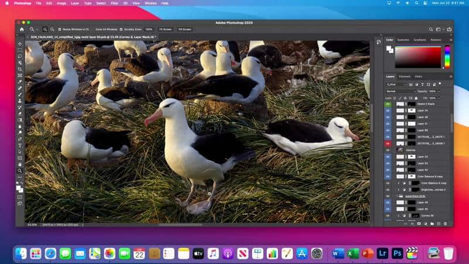Pick a shade in the color field
Image resolution: width=469 pixels, height=264 pixels.
[418, 57]
